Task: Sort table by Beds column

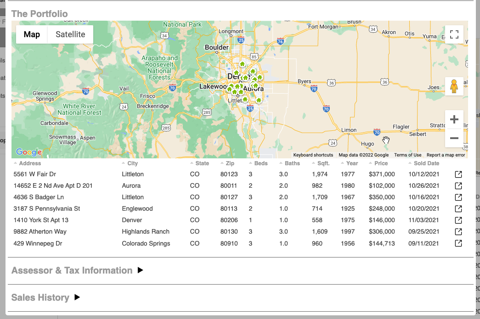Action: click(x=258, y=163)
